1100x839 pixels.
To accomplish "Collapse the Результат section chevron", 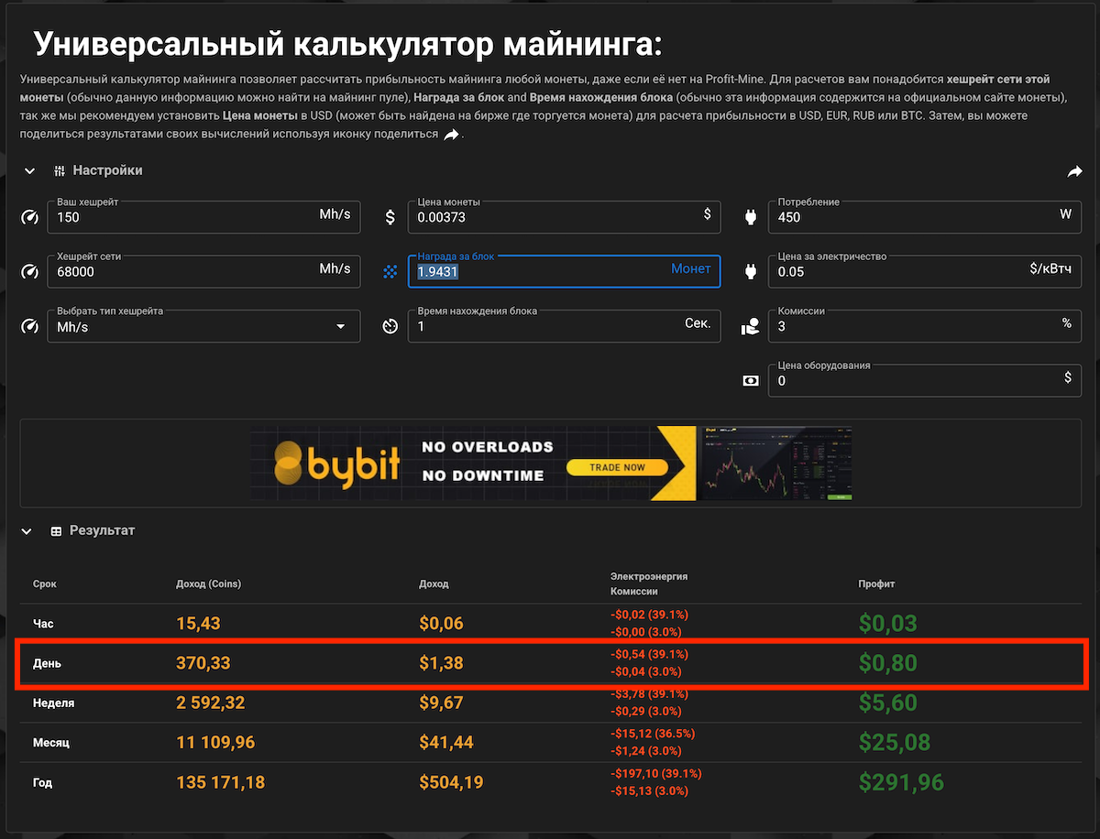I will 29,531.
